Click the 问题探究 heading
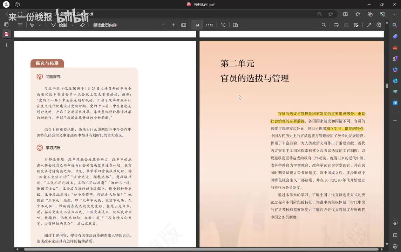This screenshot has height=252, width=401. coord(53,77)
